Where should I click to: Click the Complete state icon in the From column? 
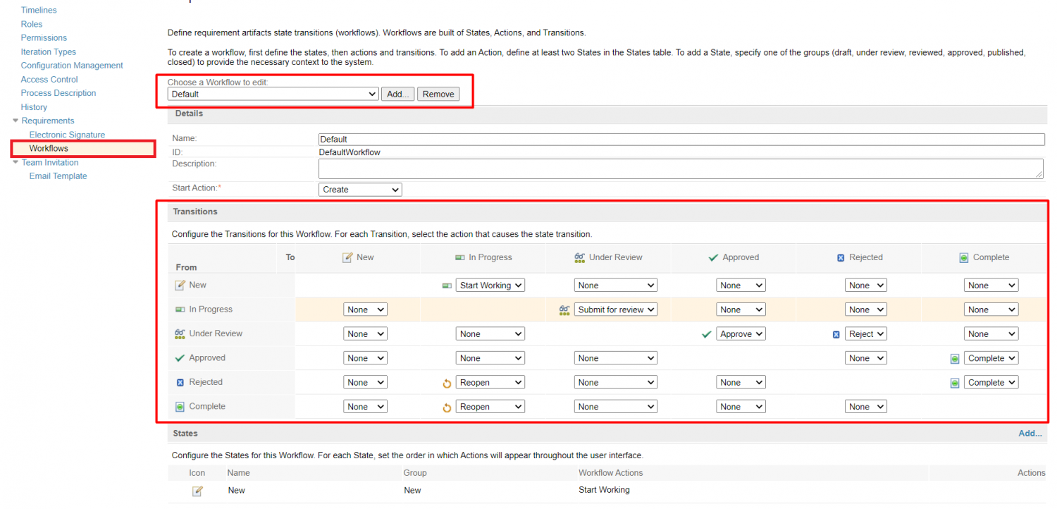[179, 406]
